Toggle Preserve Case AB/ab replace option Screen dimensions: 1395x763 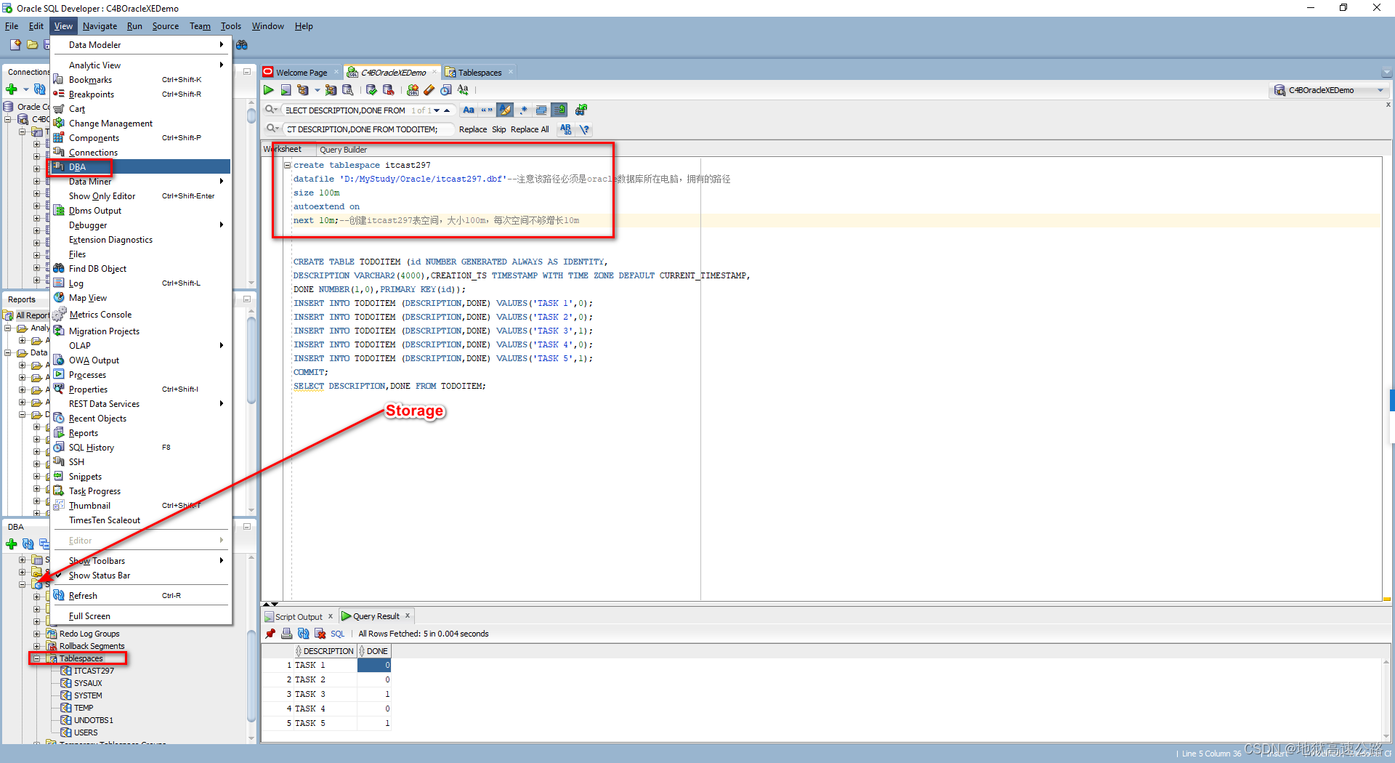click(566, 129)
